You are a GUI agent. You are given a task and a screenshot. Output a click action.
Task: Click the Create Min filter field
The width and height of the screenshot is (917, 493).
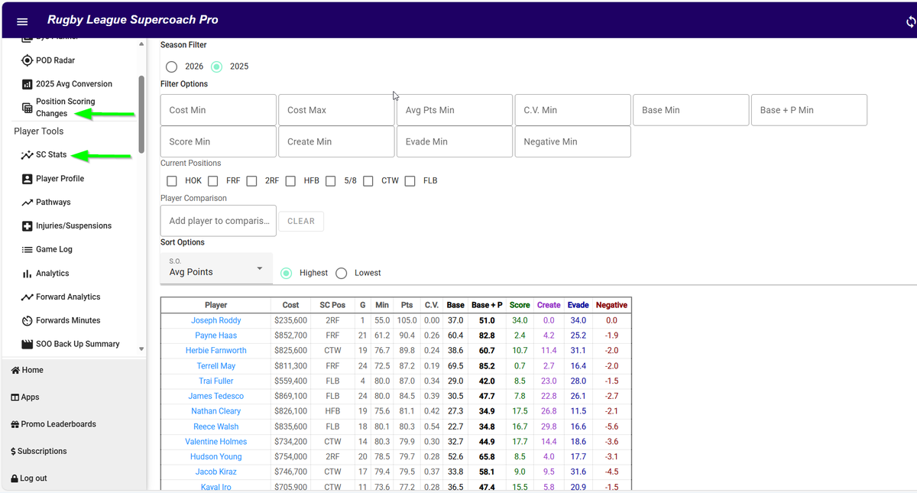click(336, 141)
